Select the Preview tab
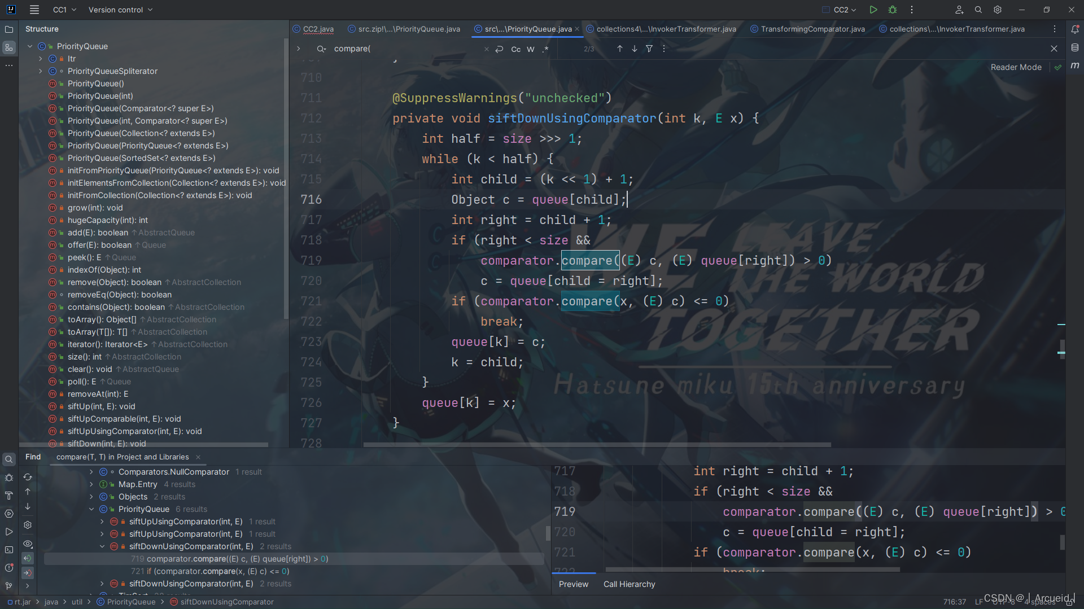The height and width of the screenshot is (609, 1084). point(574,584)
